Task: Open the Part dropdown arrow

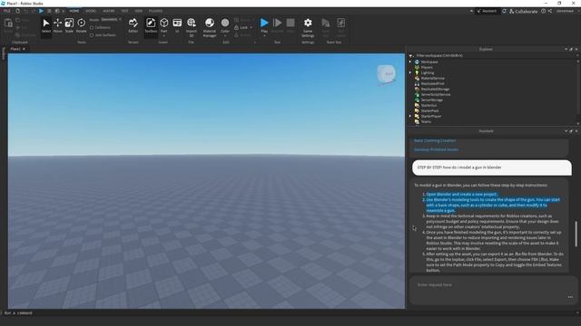Action: point(163,36)
